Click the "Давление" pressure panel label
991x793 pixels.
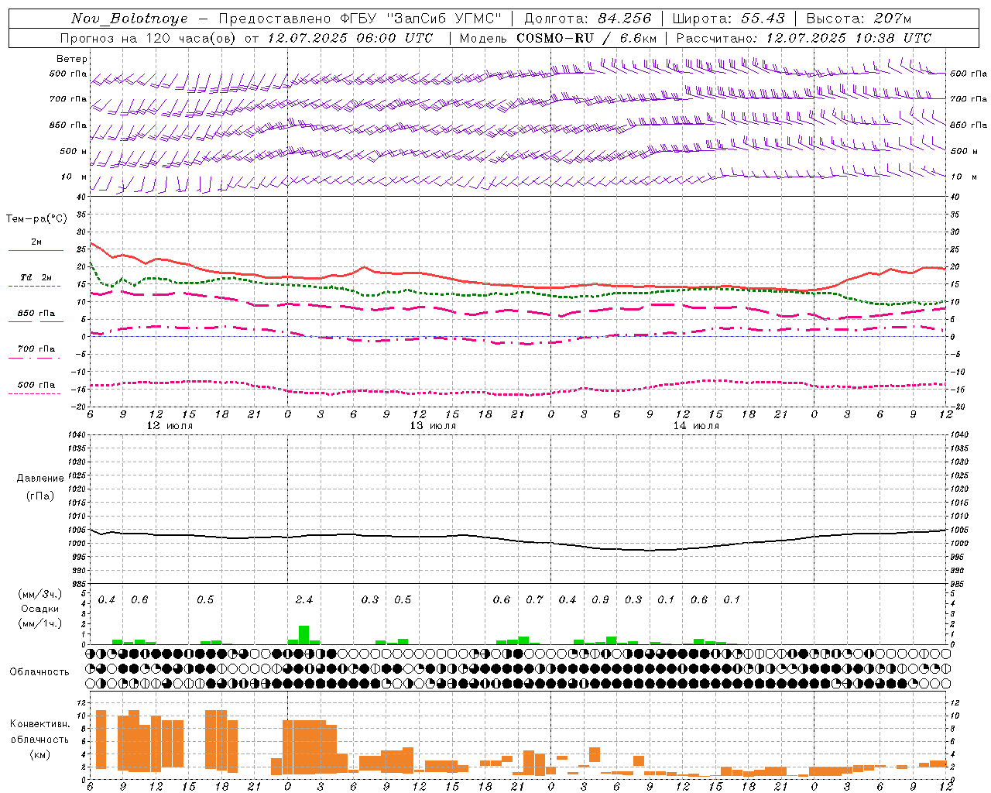coord(40,479)
